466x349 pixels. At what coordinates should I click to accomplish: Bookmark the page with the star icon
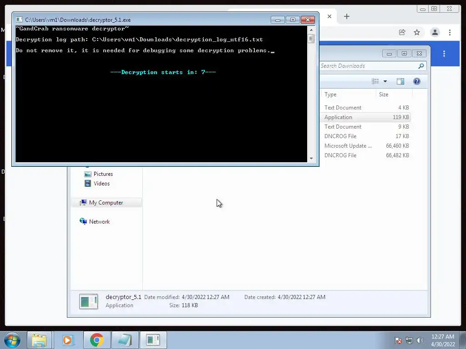click(417, 32)
